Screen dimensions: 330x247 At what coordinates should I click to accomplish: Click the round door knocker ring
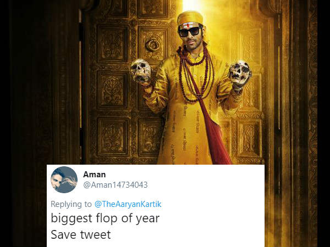click(152, 45)
